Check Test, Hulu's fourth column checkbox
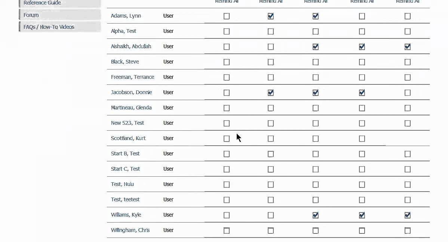Screen dimensions: 448x242 point(362,184)
